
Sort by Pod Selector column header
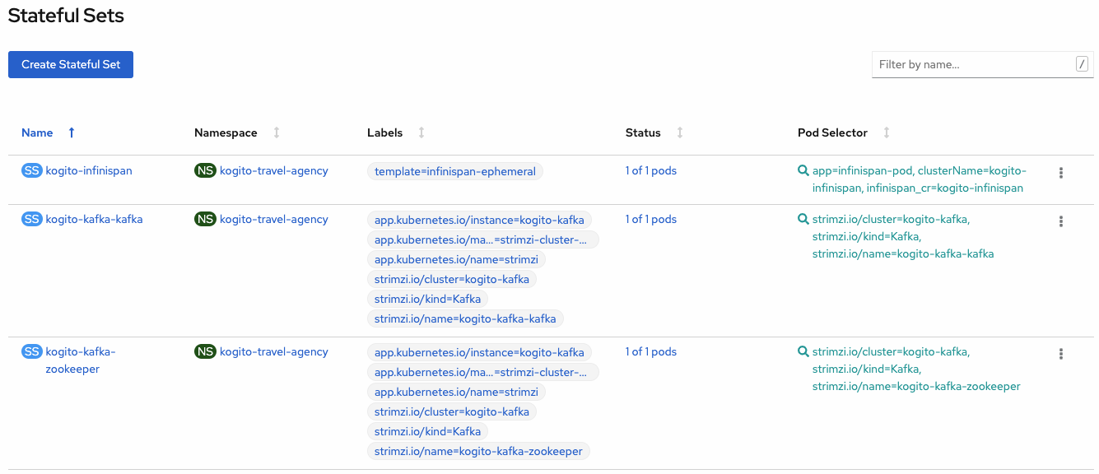(x=832, y=132)
